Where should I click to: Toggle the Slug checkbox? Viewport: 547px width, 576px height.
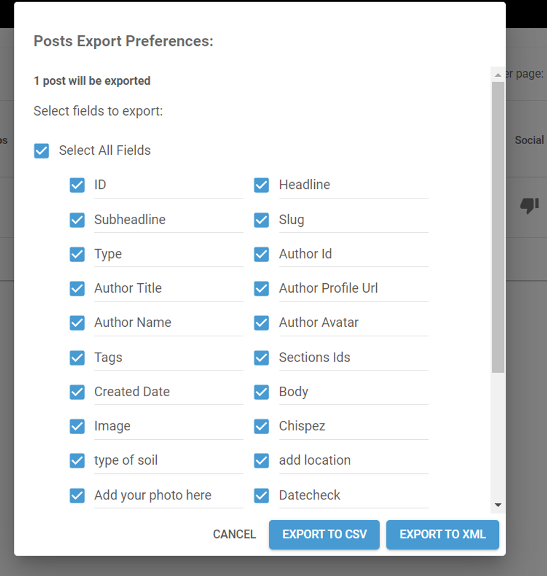261,220
